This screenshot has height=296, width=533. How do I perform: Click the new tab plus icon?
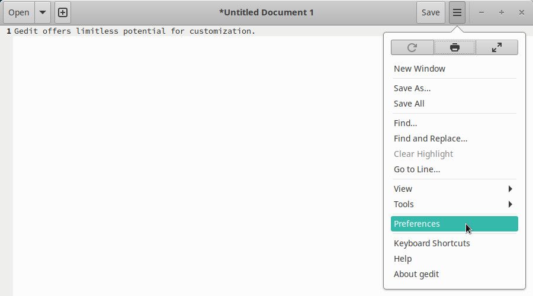63,12
